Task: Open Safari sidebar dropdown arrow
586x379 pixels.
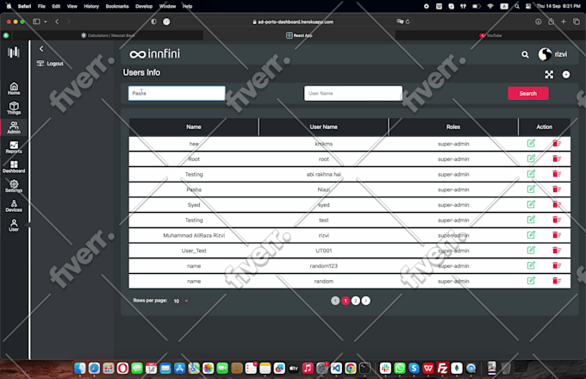Action: click(45, 22)
